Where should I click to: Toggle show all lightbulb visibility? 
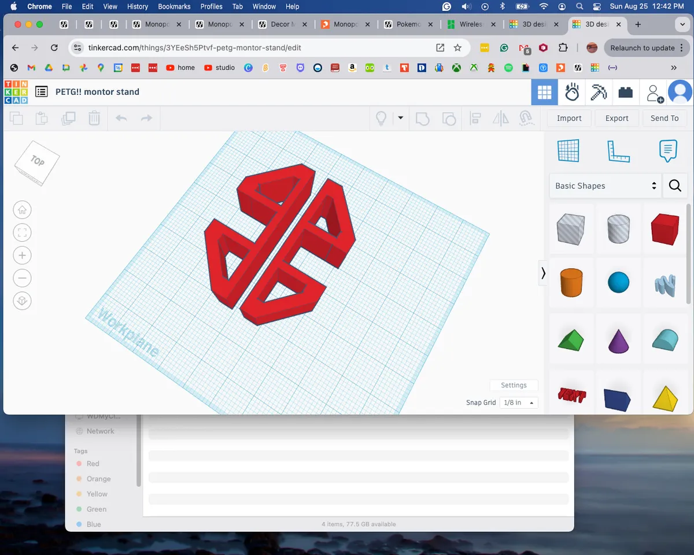pyautogui.click(x=381, y=119)
